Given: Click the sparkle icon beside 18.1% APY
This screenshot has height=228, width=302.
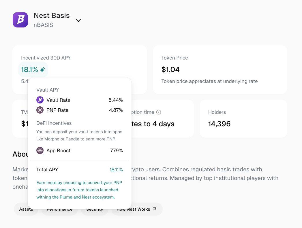Looking at the screenshot, I should tap(42, 69).
